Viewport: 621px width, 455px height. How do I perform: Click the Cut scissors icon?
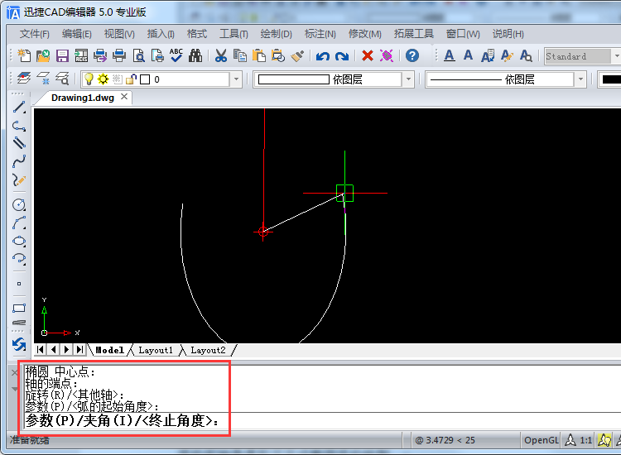(x=221, y=56)
